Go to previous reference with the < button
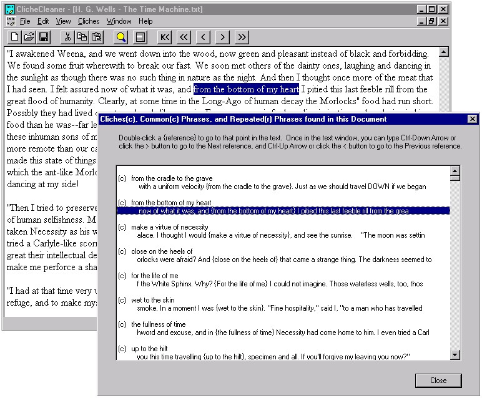The image size is (482, 398). coord(203,37)
